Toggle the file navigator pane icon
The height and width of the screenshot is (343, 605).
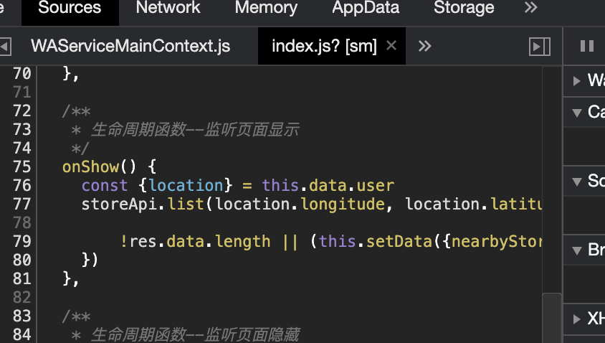point(5,47)
